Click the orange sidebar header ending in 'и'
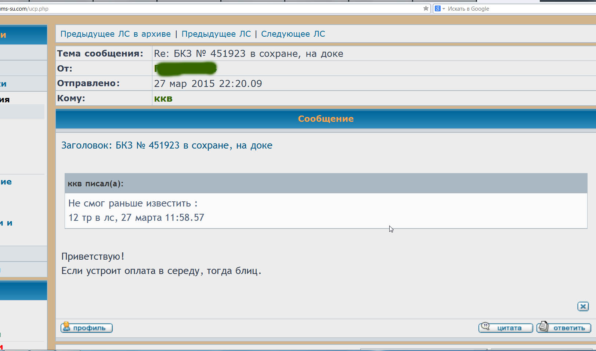 (3, 35)
